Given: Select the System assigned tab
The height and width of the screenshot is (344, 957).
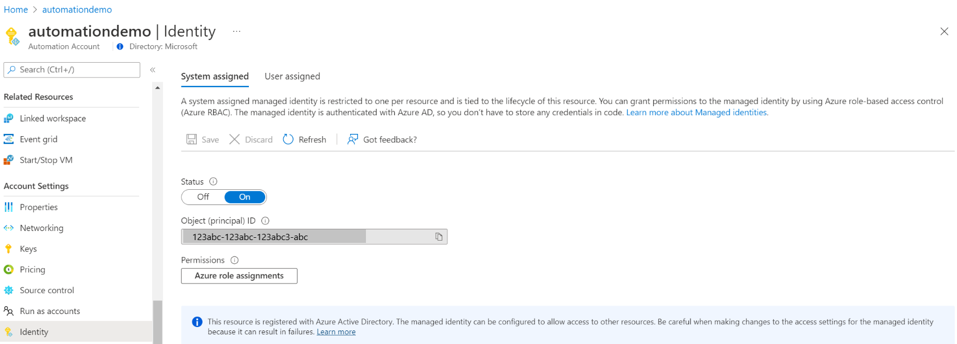Looking at the screenshot, I should [215, 76].
